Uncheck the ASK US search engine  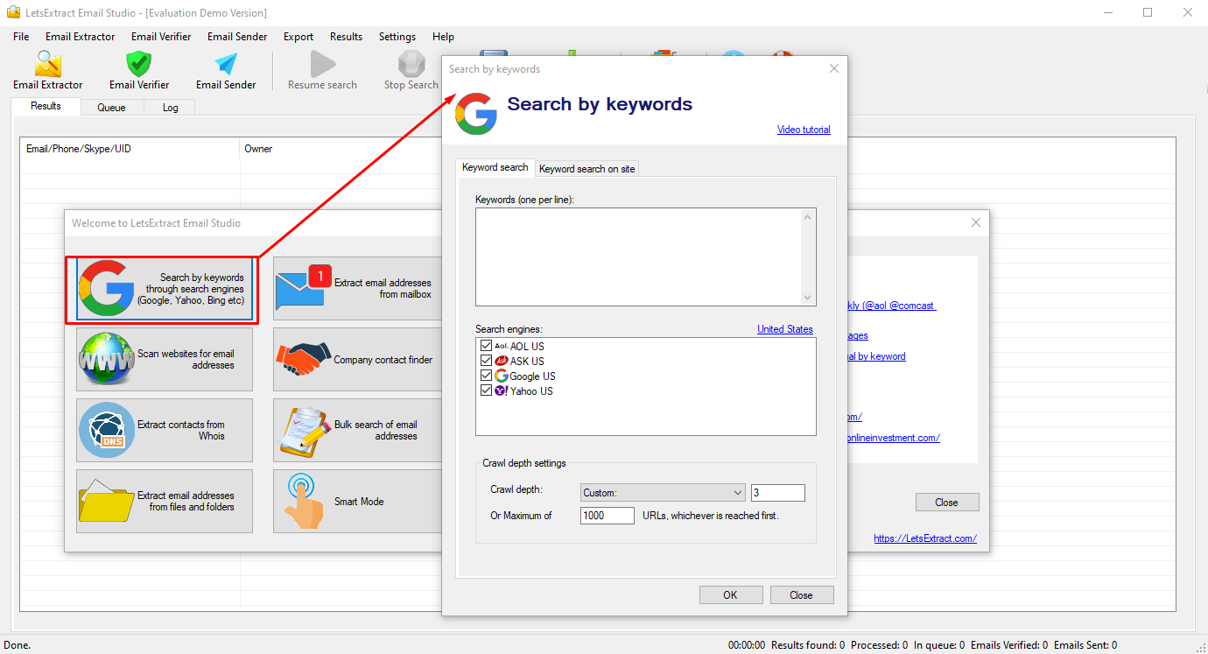click(487, 361)
